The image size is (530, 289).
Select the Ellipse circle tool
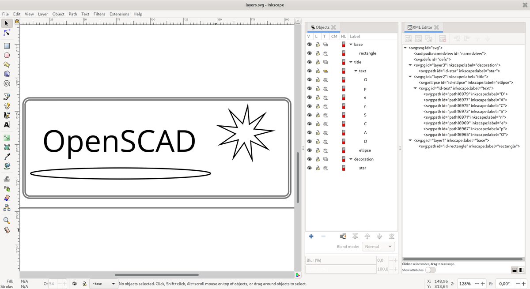coord(7,55)
